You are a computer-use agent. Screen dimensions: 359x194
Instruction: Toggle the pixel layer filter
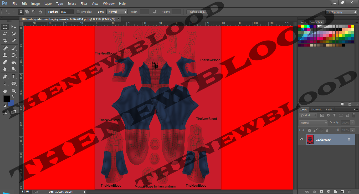322,115
